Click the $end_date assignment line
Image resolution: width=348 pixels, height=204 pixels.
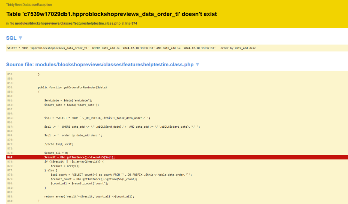tap(68, 100)
